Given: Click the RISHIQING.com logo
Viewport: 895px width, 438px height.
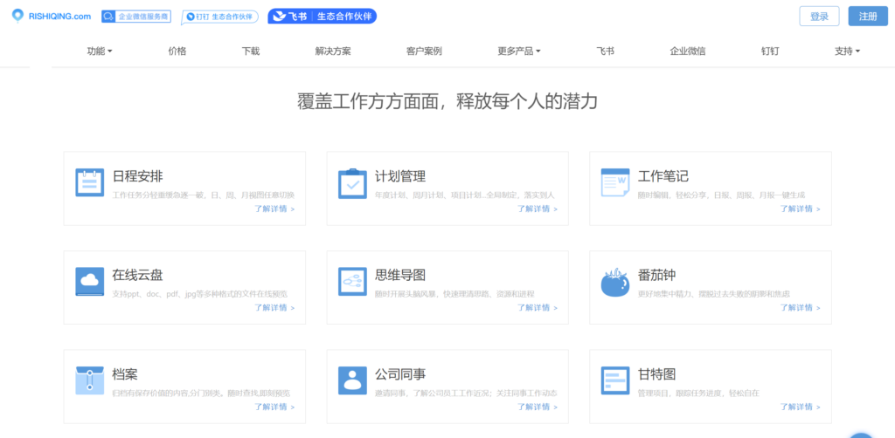Looking at the screenshot, I should coord(51,16).
